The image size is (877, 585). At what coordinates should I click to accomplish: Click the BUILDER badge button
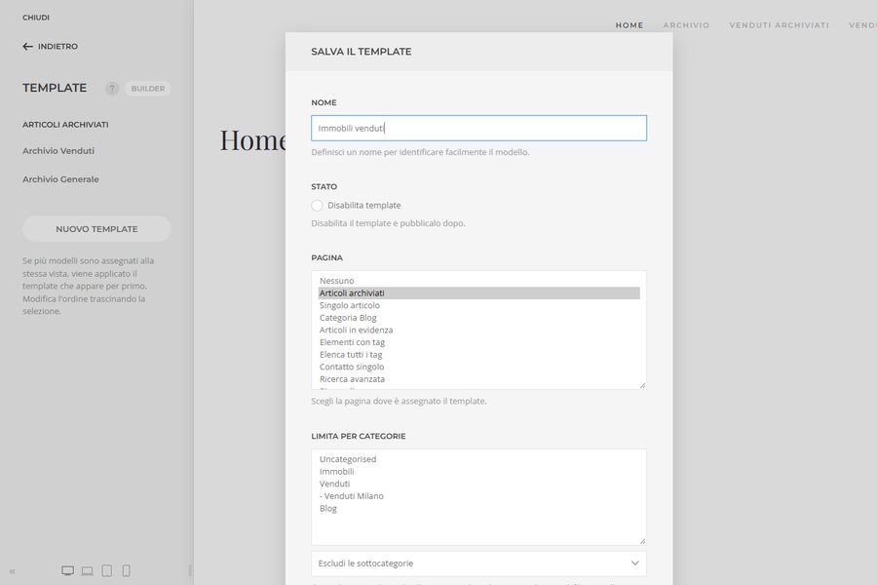click(148, 89)
